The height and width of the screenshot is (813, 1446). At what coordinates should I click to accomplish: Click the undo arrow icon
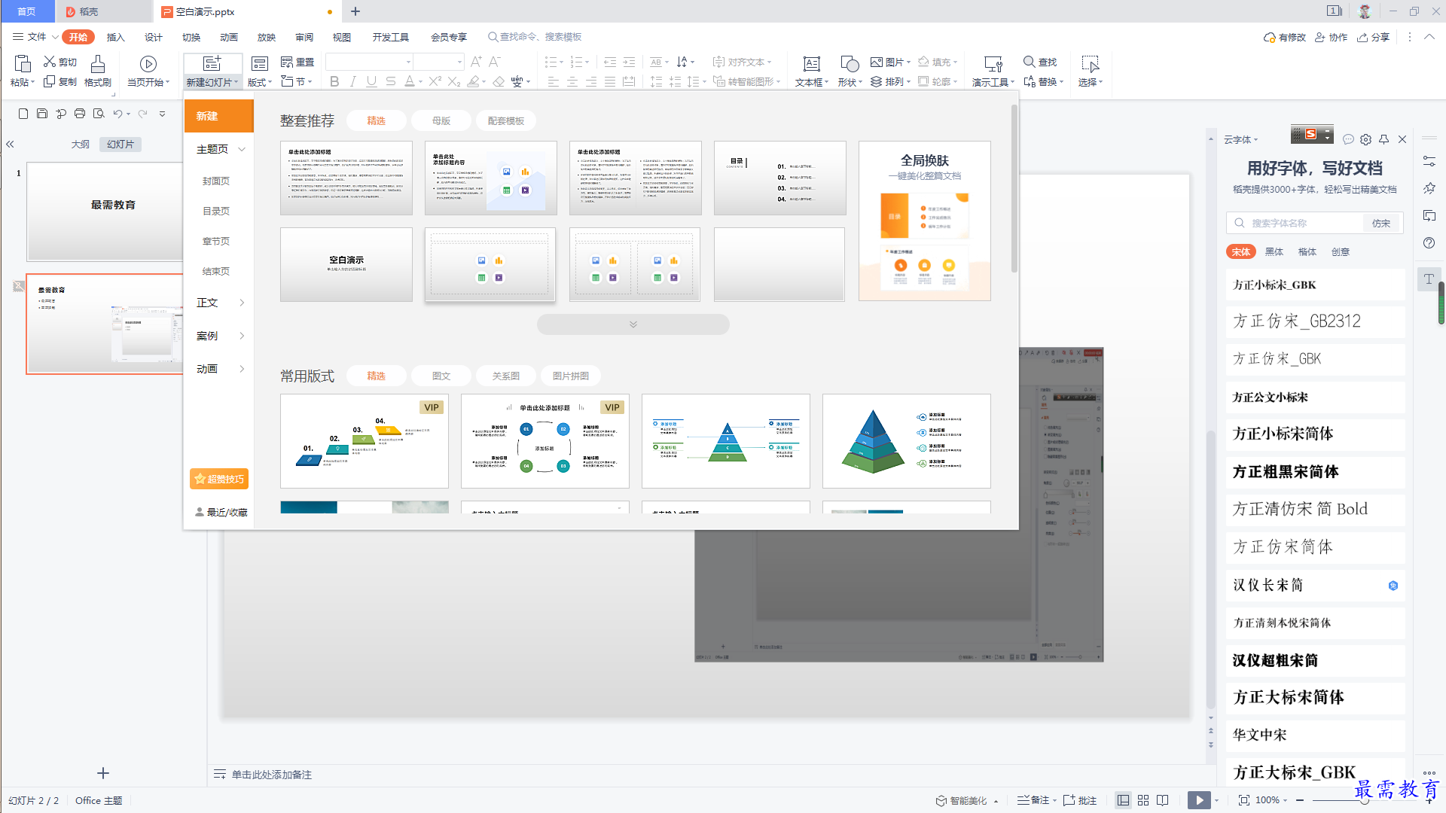(x=117, y=114)
